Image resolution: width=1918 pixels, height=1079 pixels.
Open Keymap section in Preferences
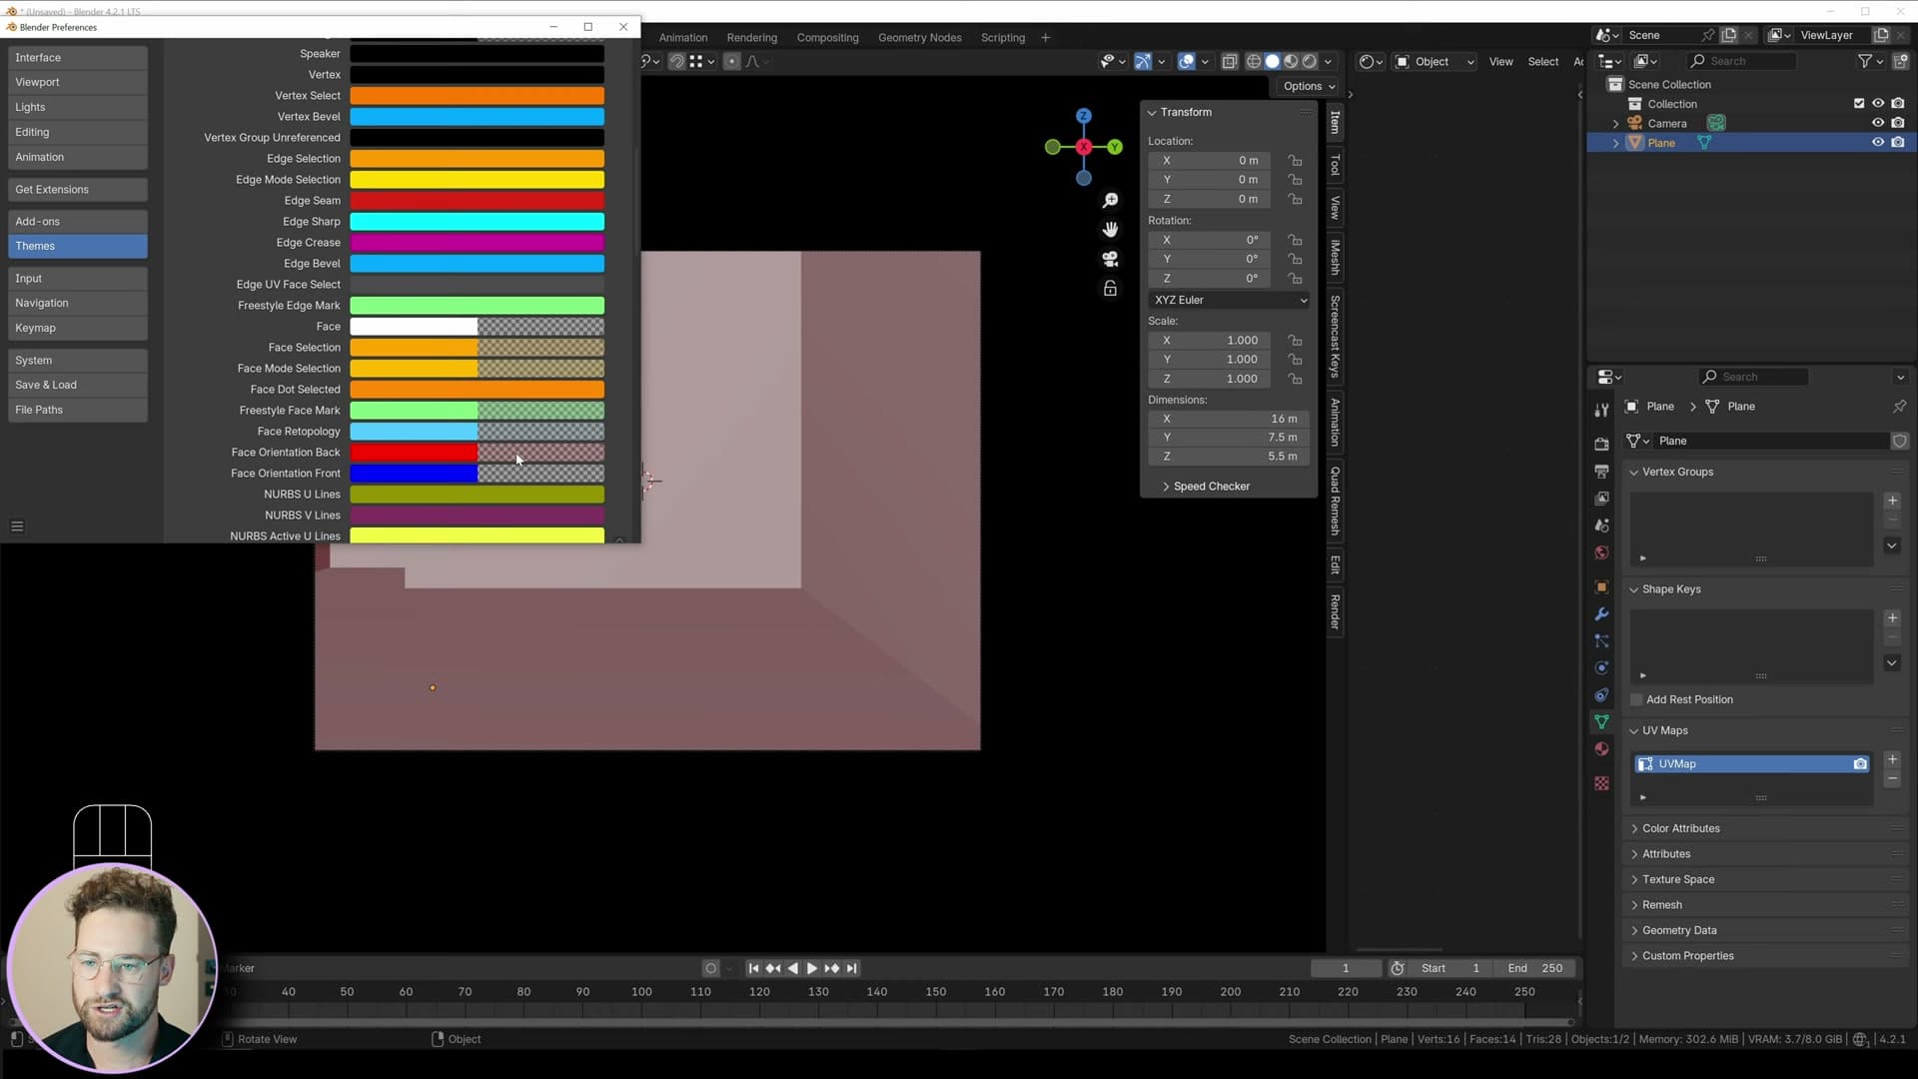(x=78, y=328)
